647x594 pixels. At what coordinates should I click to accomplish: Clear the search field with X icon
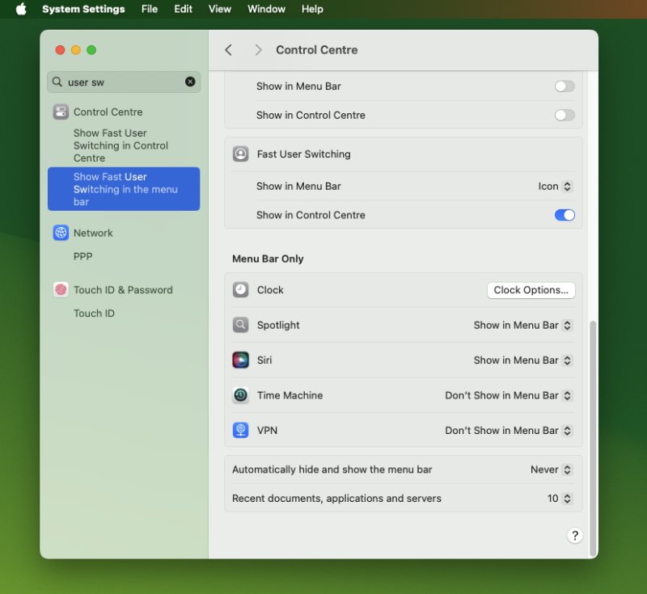pyautogui.click(x=190, y=82)
